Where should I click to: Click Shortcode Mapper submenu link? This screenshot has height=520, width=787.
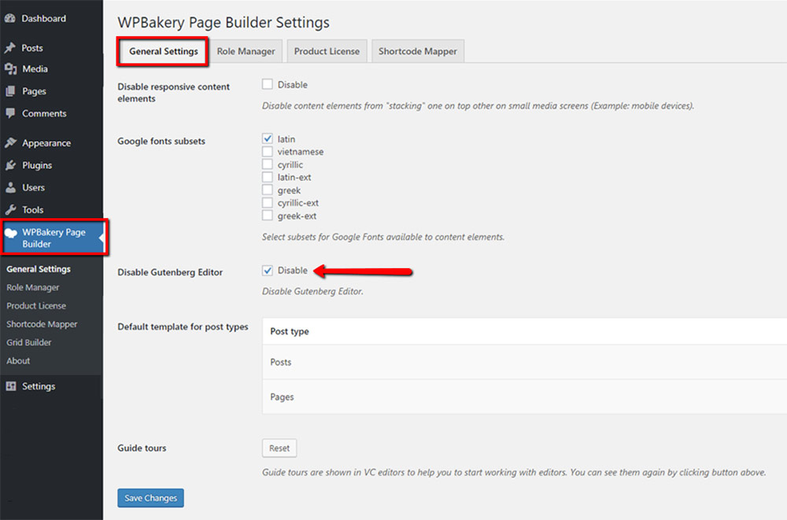coord(42,324)
